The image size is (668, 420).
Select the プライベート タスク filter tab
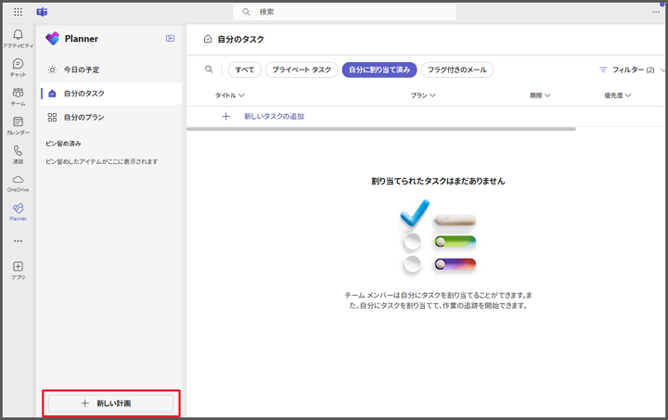302,70
